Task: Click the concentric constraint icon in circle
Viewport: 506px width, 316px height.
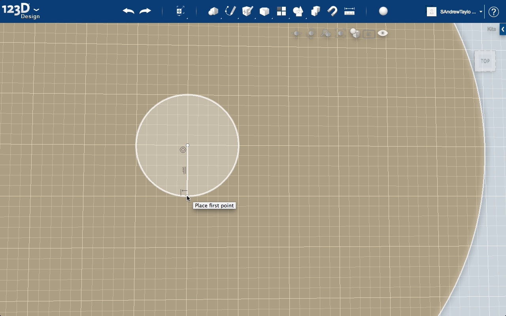Action: point(183,150)
